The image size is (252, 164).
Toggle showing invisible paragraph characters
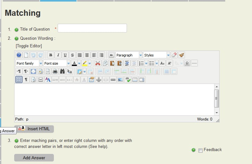[26, 79]
